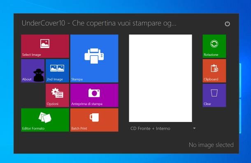Open the Select Image tile
This screenshot has width=251, height=163.
pyautogui.click(x=45, y=46)
